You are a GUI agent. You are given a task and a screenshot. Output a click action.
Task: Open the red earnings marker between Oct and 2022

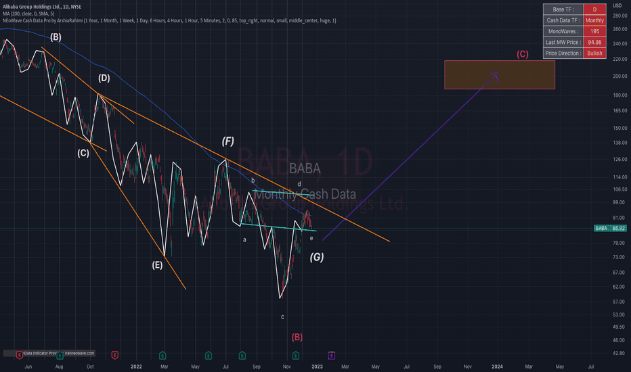114,355
